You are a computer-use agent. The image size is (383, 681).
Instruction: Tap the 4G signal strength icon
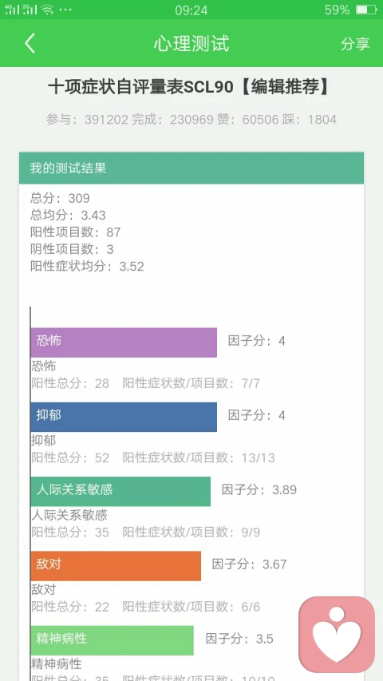tap(12, 10)
